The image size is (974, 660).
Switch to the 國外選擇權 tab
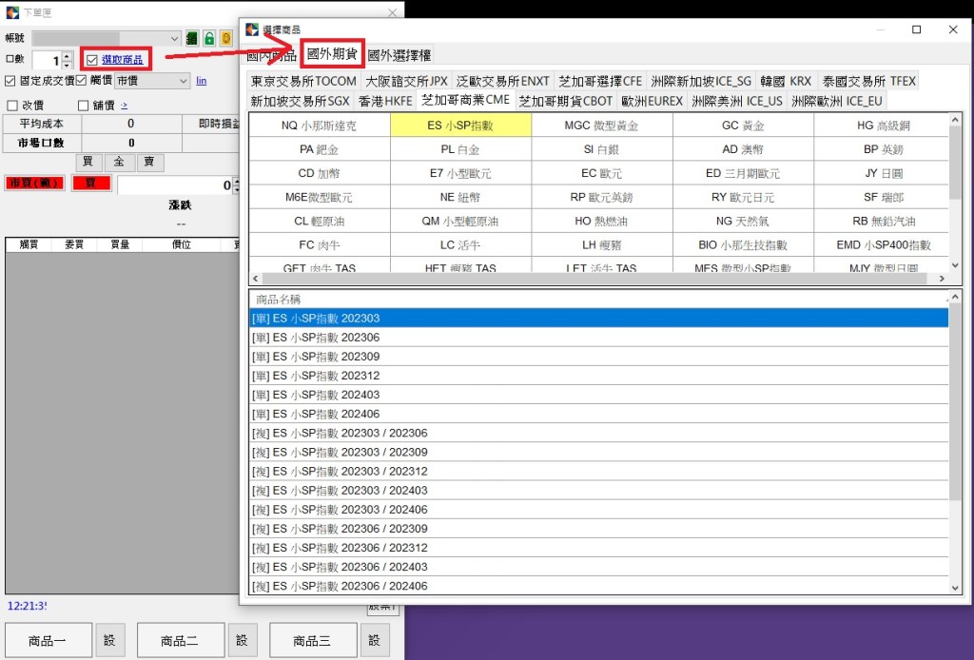[x=399, y=55]
